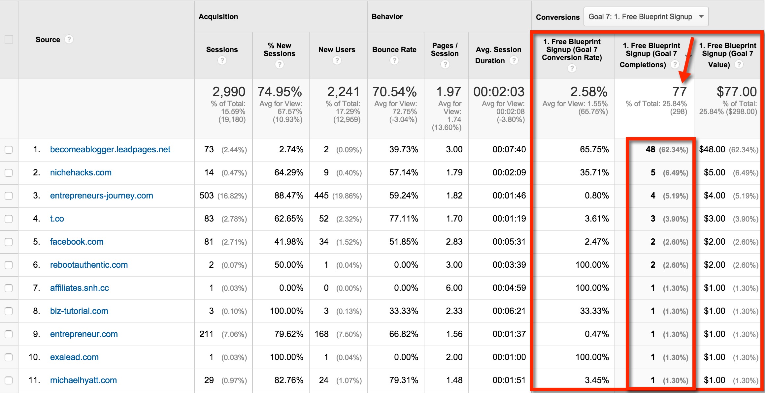Image resolution: width=765 pixels, height=393 pixels.
Task: Click 211 sessions for entrepreneur.com
Action: click(x=207, y=334)
